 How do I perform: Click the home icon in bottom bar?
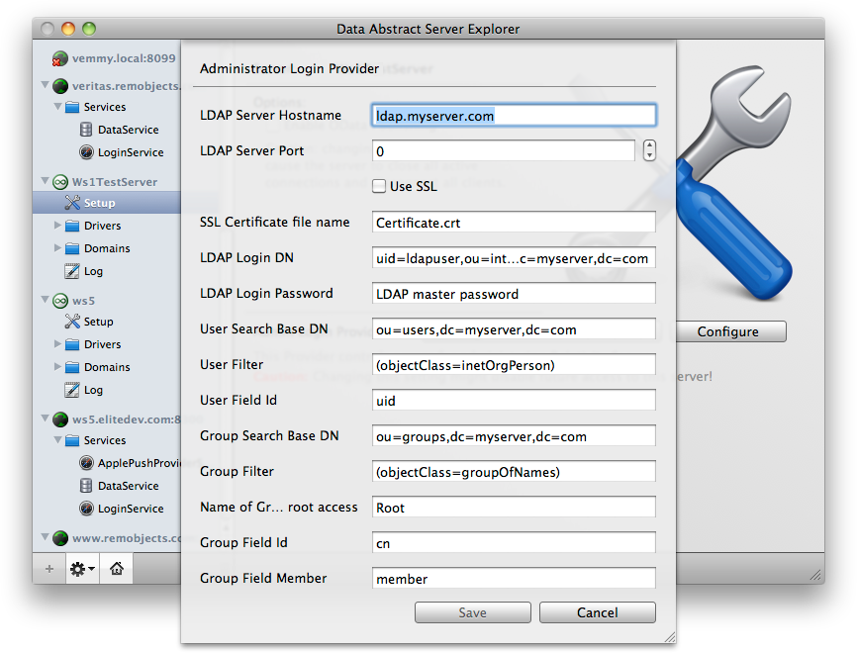[117, 569]
